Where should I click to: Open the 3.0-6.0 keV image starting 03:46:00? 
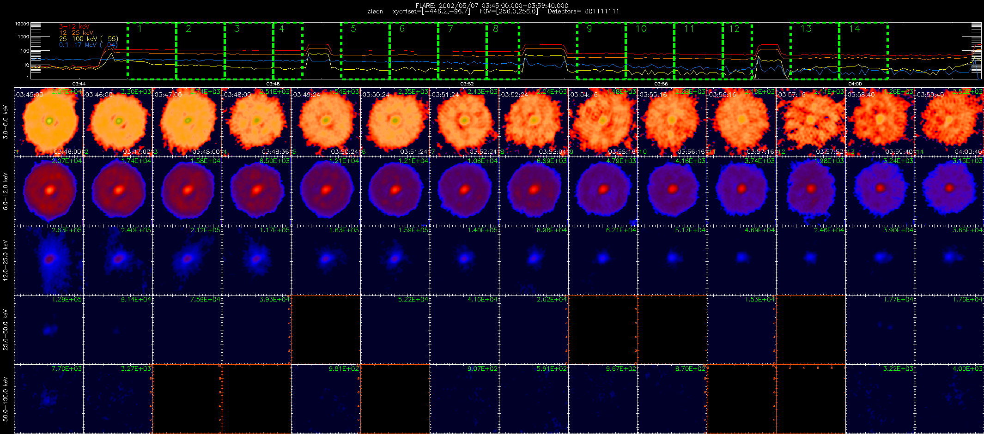(118, 121)
